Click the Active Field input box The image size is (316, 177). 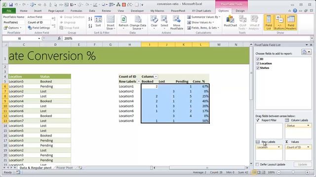(39, 22)
